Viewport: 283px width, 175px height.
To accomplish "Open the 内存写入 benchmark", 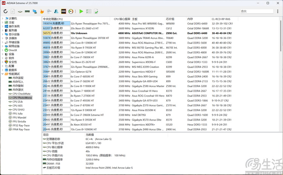I will [x=18, y=82].
